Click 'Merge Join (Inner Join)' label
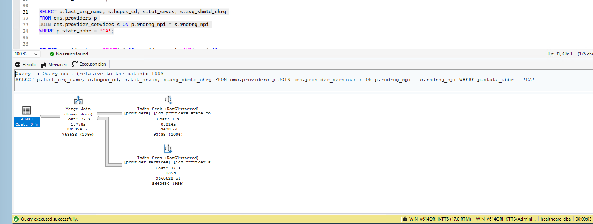Screen dimensions: 593x224 pos(78,111)
